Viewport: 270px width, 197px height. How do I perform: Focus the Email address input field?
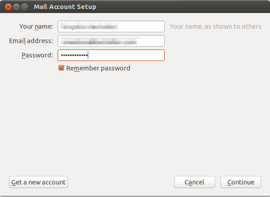coord(111,41)
